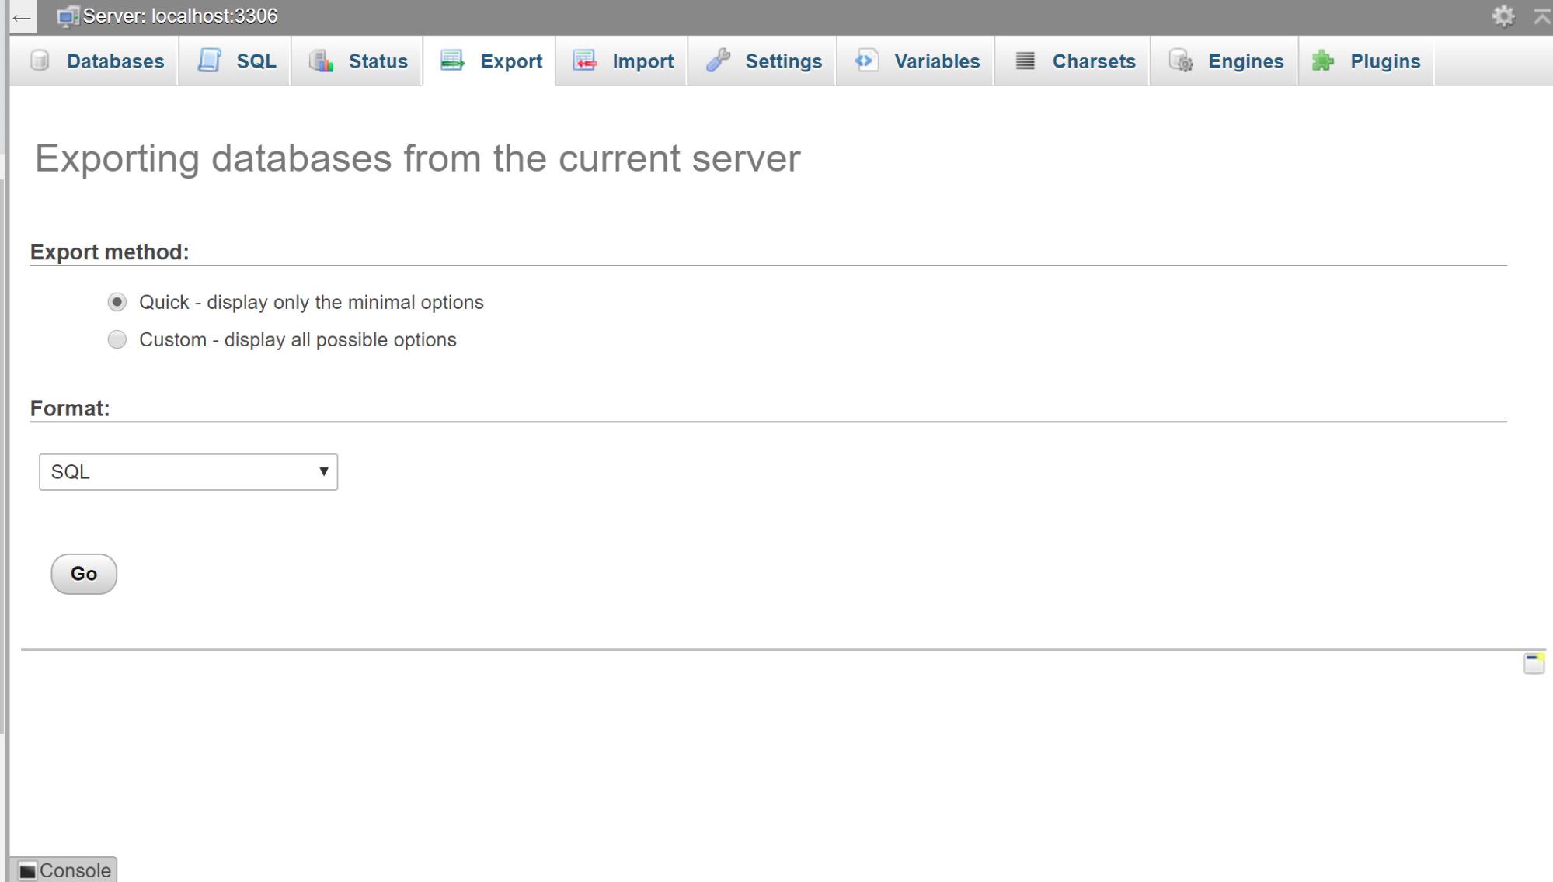Viewport: 1553px width, 882px height.
Task: Select Custom export method radio button
Action: click(x=117, y=339)
